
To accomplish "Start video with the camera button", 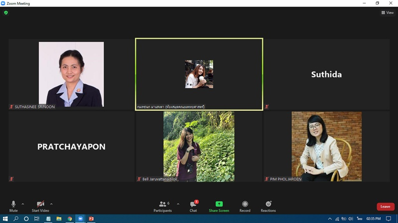I will [x=40, y=204].
